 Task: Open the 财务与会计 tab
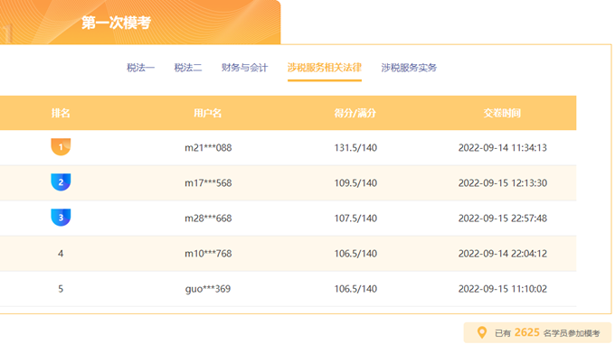244,68
